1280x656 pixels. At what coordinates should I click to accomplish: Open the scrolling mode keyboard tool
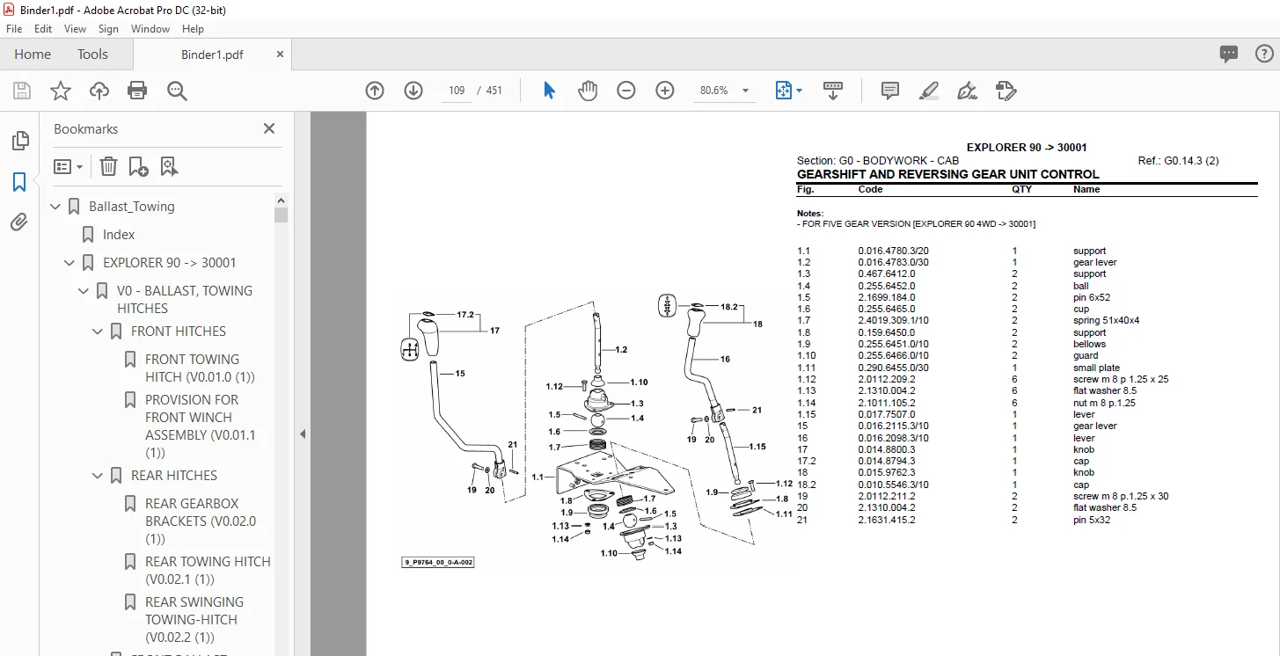tap(832, 91)
